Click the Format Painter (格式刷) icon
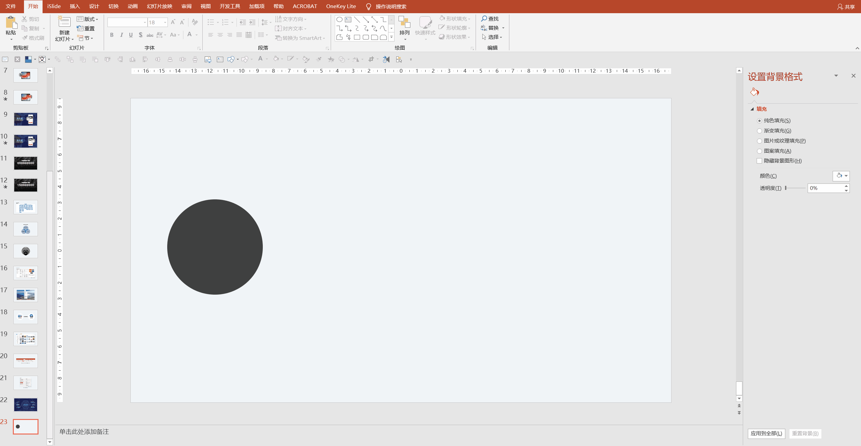 click(25, 38)
